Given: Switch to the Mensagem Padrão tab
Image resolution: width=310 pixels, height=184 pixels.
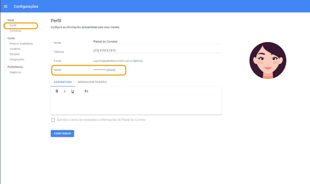Looking at the screenshot, I should [x=92, y=82].
